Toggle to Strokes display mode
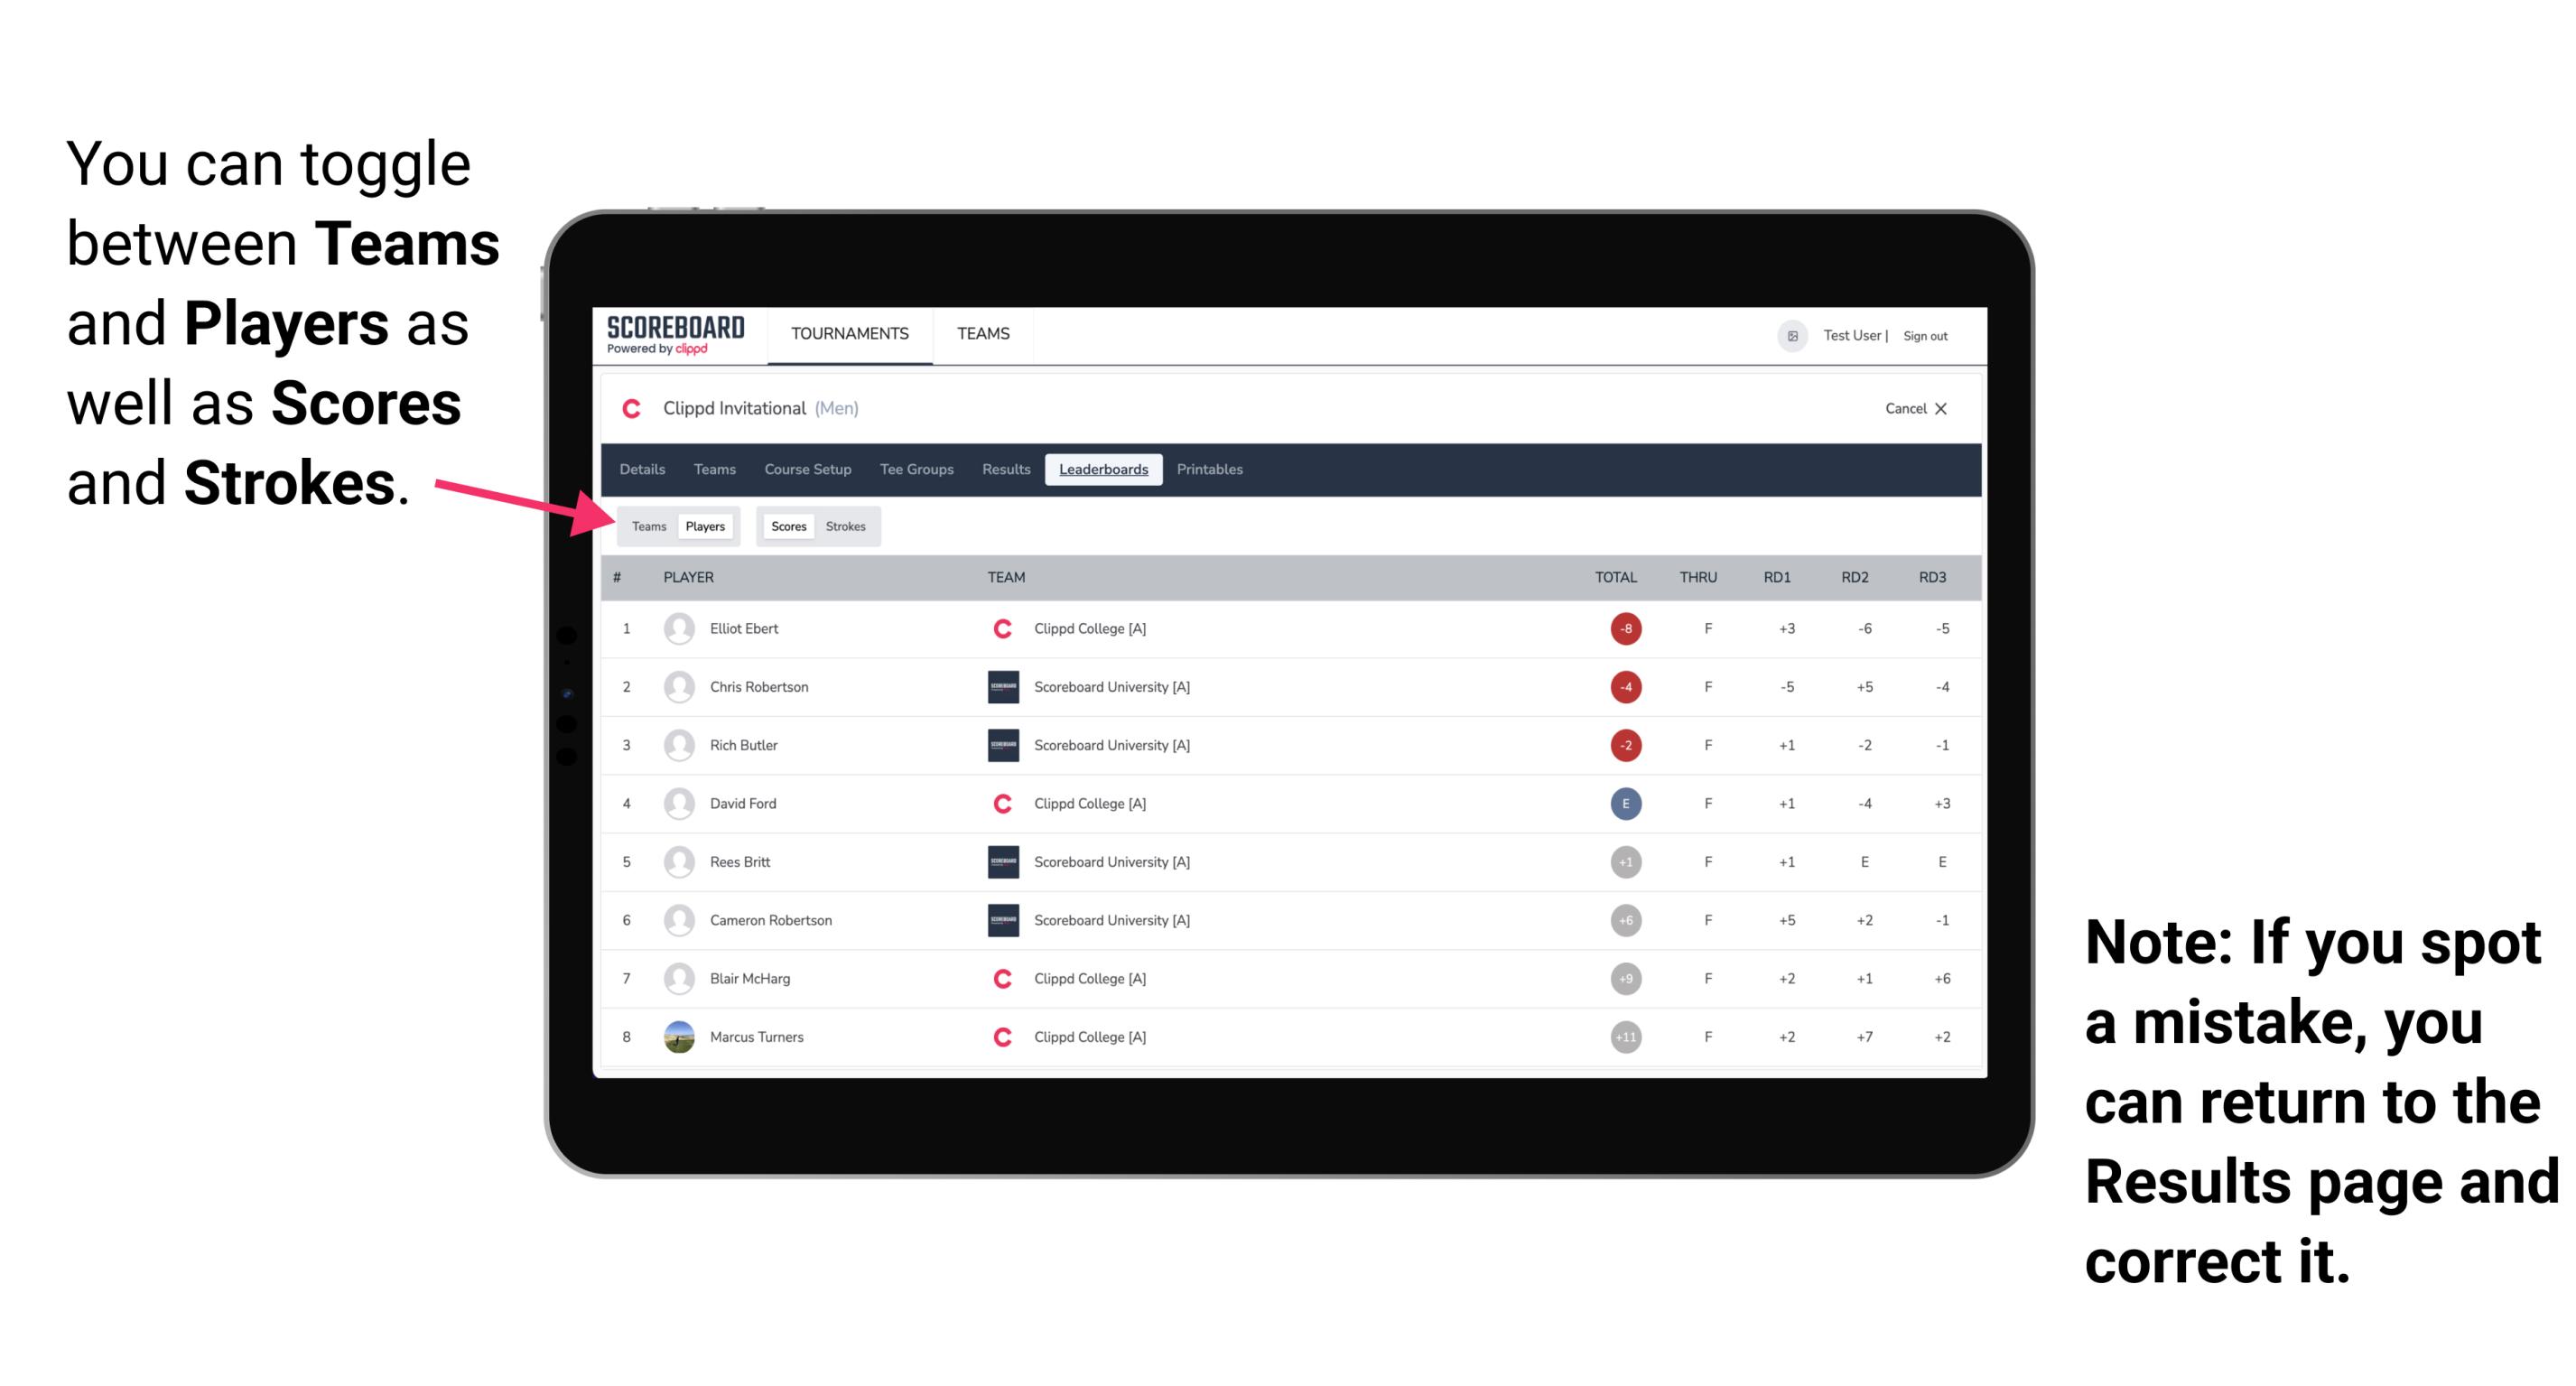This screenshot has height=1386, width=2576. tap(848, 526)
